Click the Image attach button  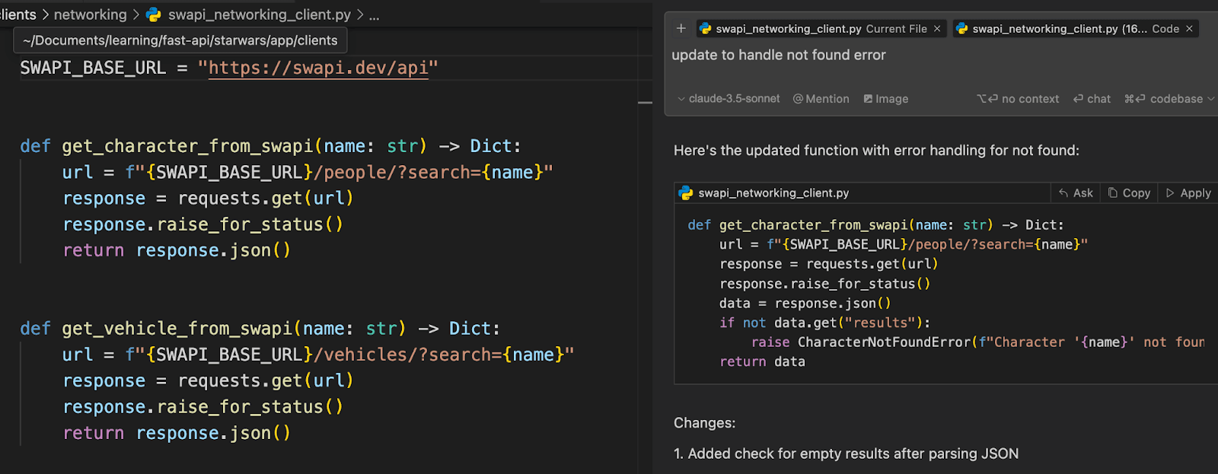pos(885,99)
